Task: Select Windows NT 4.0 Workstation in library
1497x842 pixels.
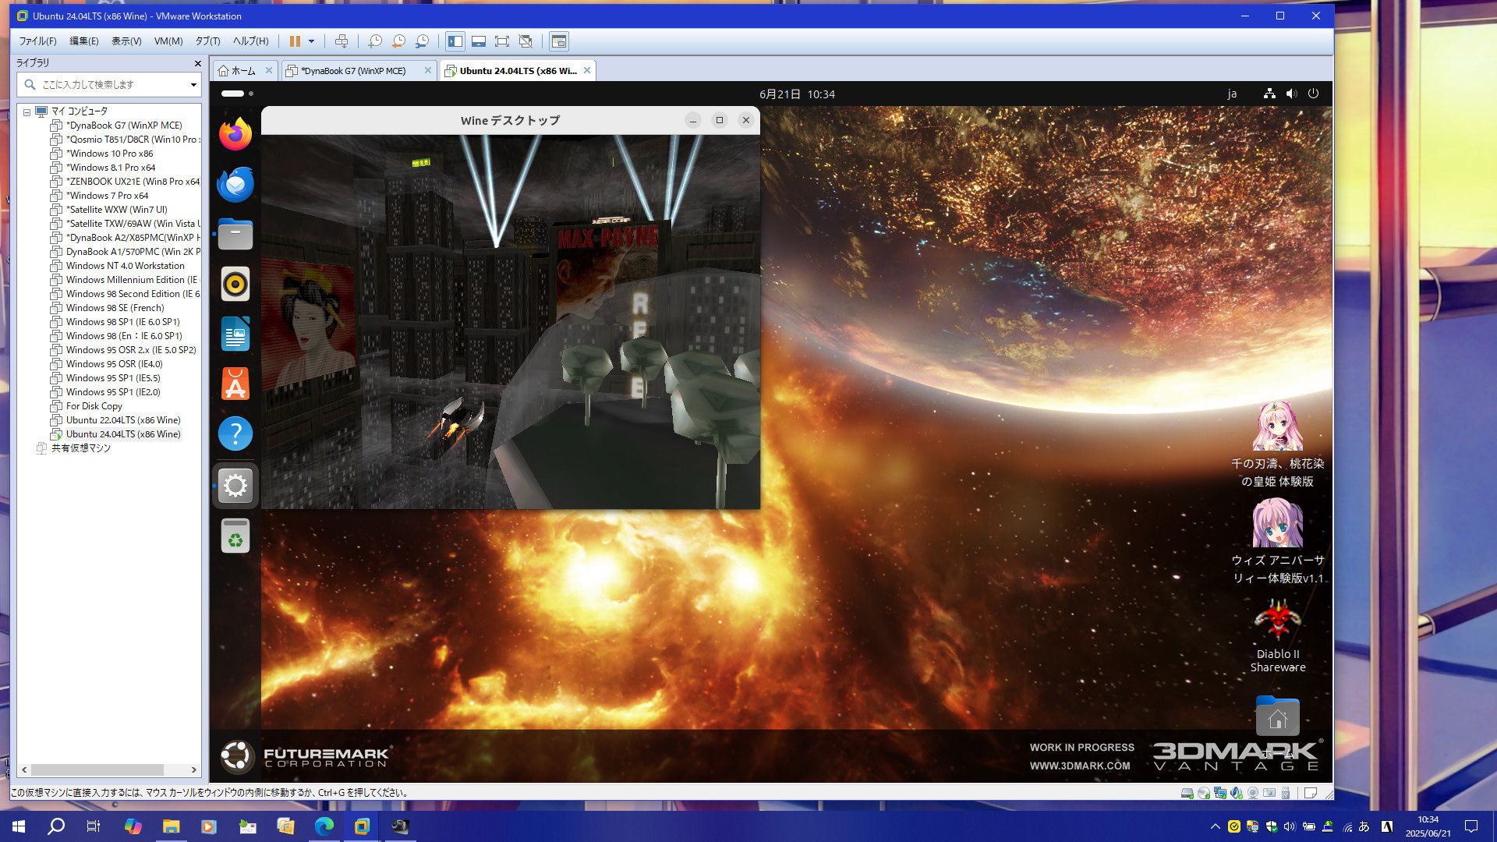Action: [x=125, y=266]
